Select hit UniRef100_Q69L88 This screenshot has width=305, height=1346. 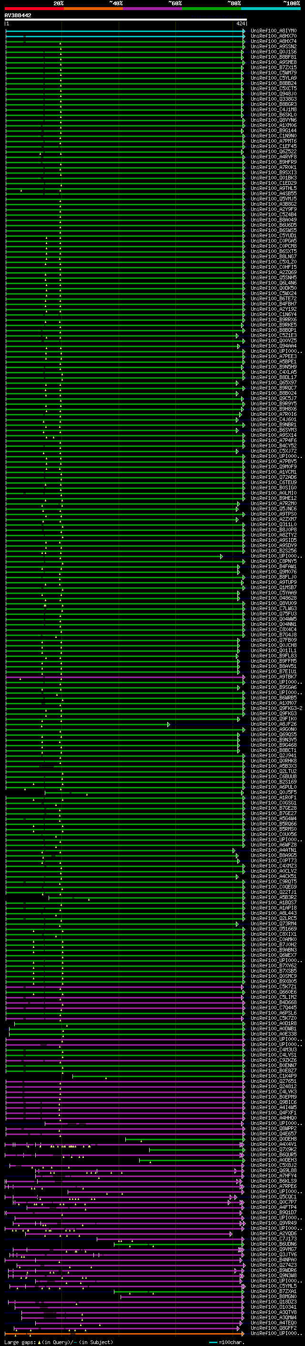274,1170
